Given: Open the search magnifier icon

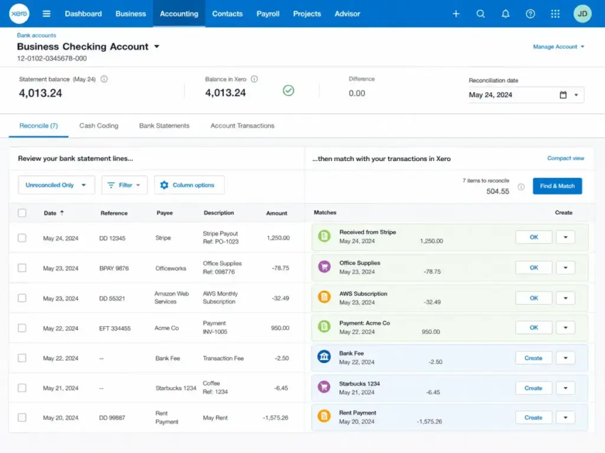Looking at the screenshot, I should [480, 14].
